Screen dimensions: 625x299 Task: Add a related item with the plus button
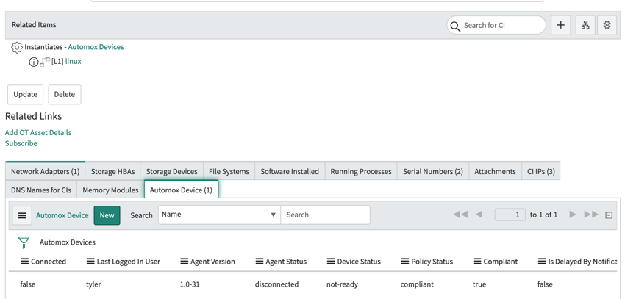561,25
